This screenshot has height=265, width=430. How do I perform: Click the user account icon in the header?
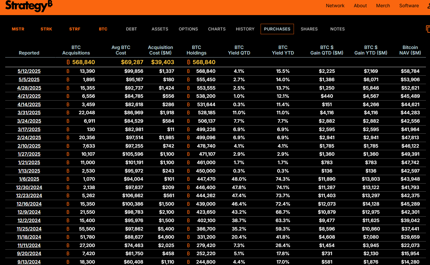click(429, 6)
